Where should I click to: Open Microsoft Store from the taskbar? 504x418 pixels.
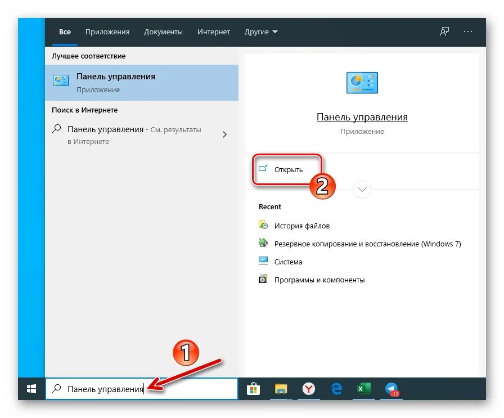(253, 389)
